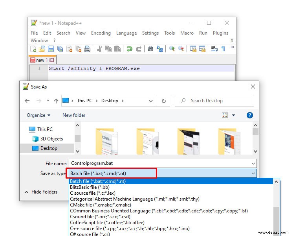Open the View menu
295x236 pixels.
click(81, 33)
